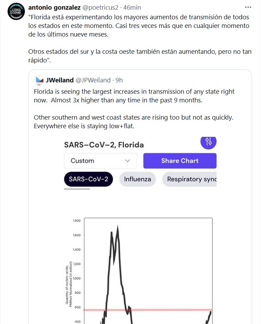The width and height of the screenshot is (261, 324).
Task: Select the SARS-CoV-2 tab
Action: (x=88, y=179)
